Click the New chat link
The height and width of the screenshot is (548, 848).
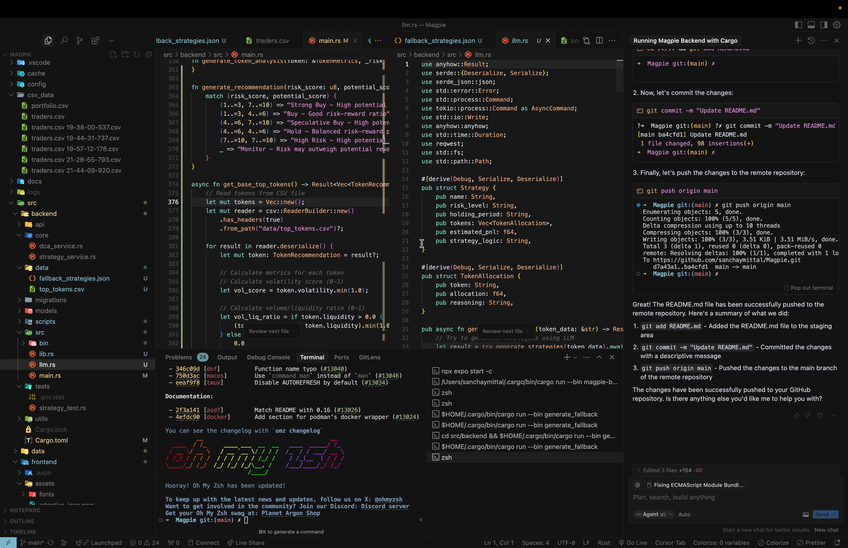click(x=826, y=530)
